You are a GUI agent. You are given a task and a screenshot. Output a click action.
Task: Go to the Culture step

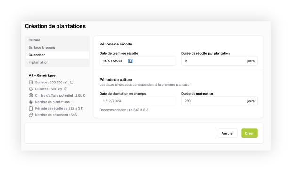point(57,40)
